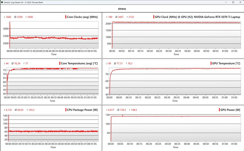
Task: Click the 140 y-axis label in CPU Package Power
Action: click(x=5, y=116)
